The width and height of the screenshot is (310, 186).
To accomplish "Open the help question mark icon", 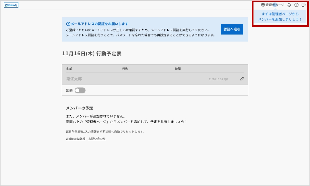I will coord(296,5).
